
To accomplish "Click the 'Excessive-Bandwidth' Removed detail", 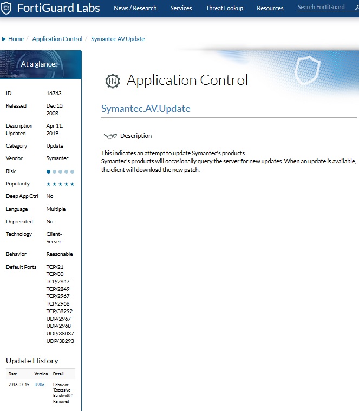I will (x=63, y=393).
